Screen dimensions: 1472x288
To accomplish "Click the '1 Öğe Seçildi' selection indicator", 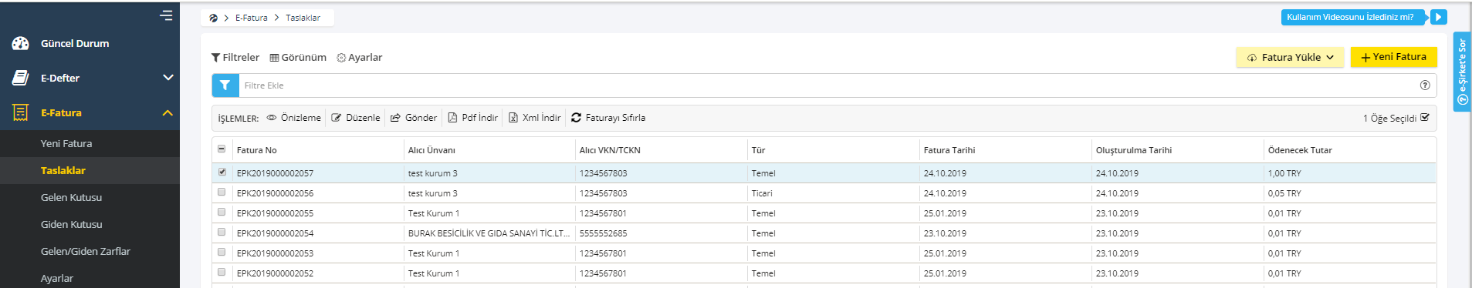I will (1396, 118).
